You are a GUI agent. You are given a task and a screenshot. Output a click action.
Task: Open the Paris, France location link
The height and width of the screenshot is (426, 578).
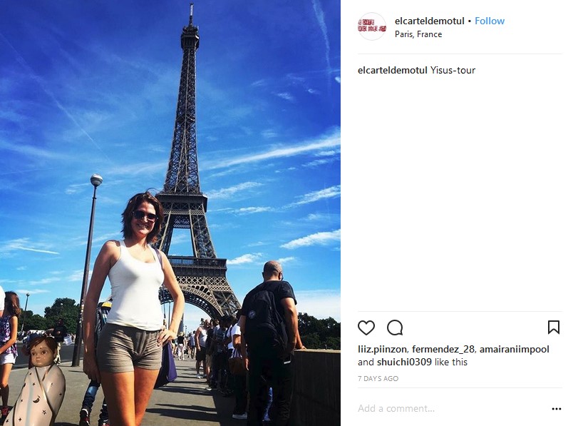[x=418, y=34]
